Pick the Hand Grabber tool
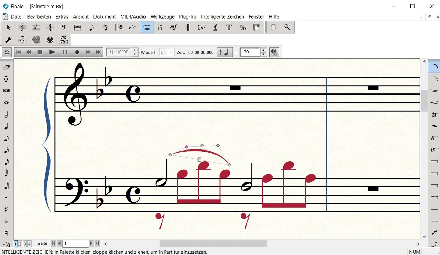 (x=273, y=27)
